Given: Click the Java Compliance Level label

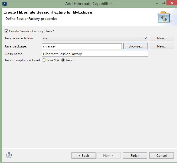Looking at the screenshot, I should click(22, 60).
